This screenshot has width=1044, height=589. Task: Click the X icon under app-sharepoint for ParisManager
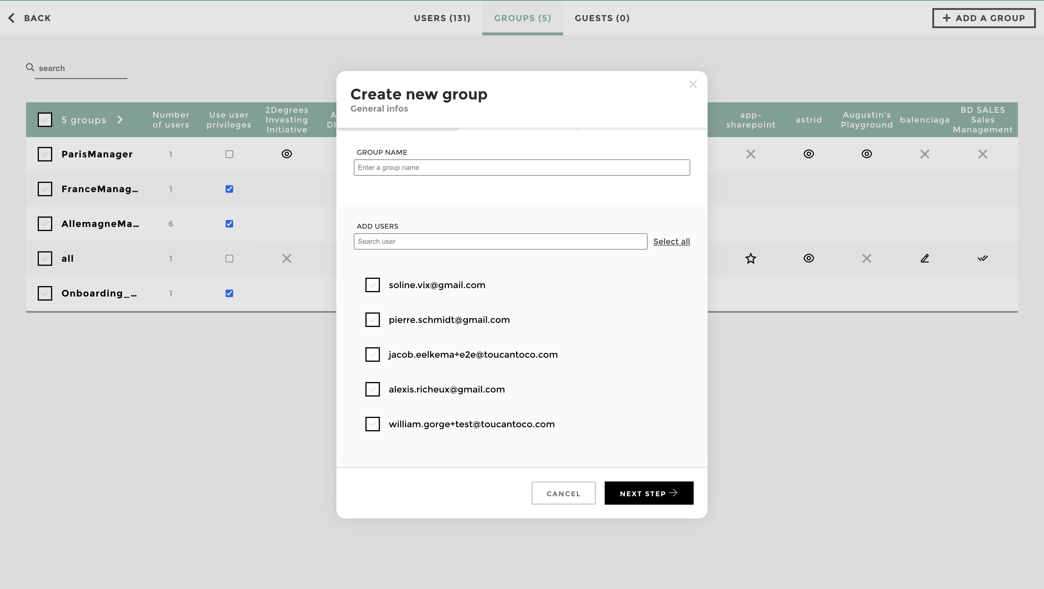tap(751, 154)
